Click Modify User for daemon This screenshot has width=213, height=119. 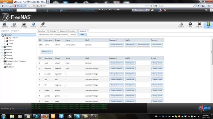[130, 68]
